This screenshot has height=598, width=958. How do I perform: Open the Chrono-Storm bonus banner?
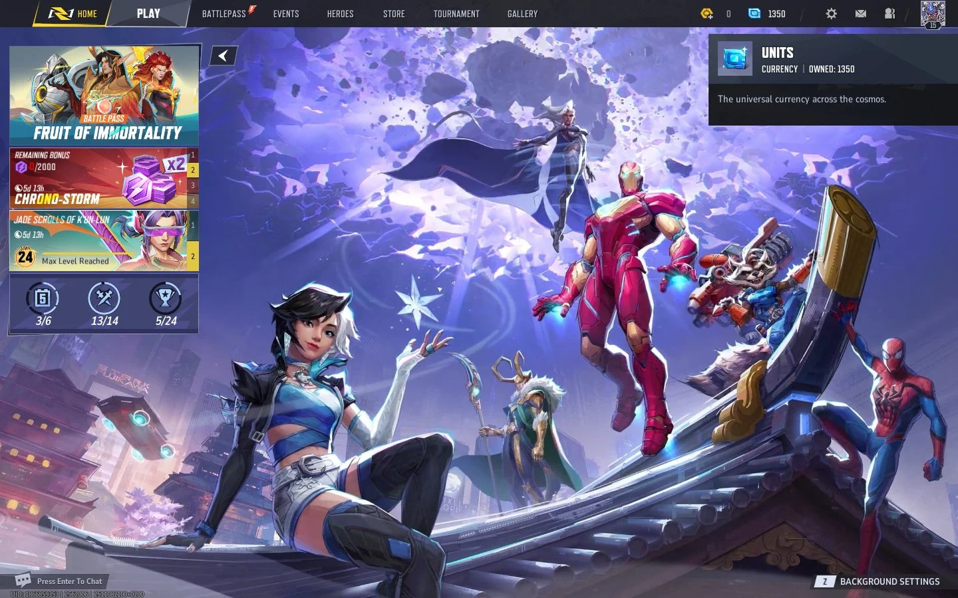98,177
